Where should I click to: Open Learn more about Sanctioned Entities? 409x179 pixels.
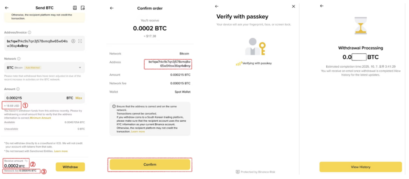coord(61,151)
